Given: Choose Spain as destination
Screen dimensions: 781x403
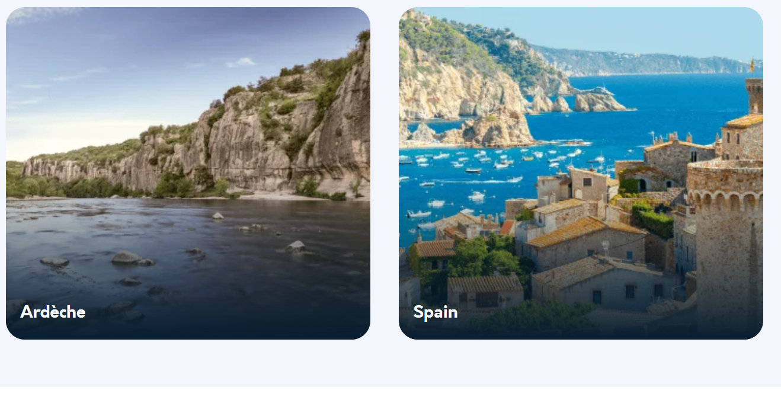Looking at the screenshot, I should tap(581, 173).
